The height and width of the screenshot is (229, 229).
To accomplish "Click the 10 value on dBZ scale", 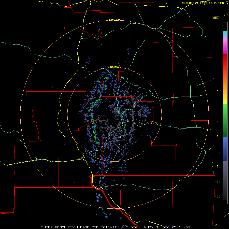I will pyautogui.click(x=219, y=136).
